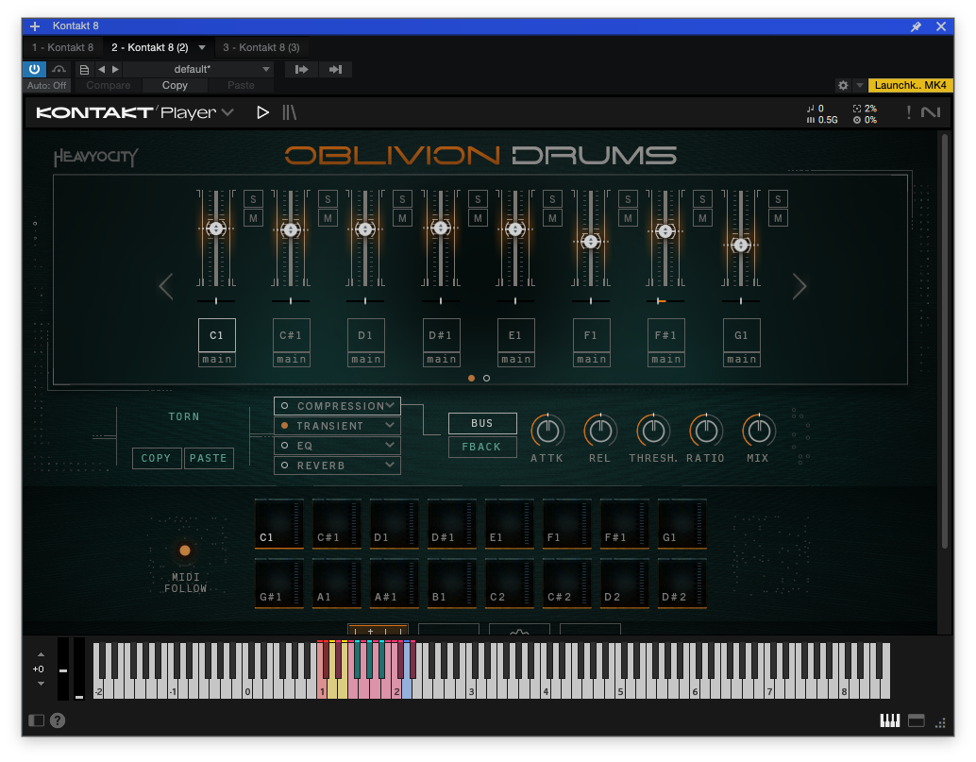Click the BUS button
Viewport: 976px width, 762px height.
coord(482,423)
